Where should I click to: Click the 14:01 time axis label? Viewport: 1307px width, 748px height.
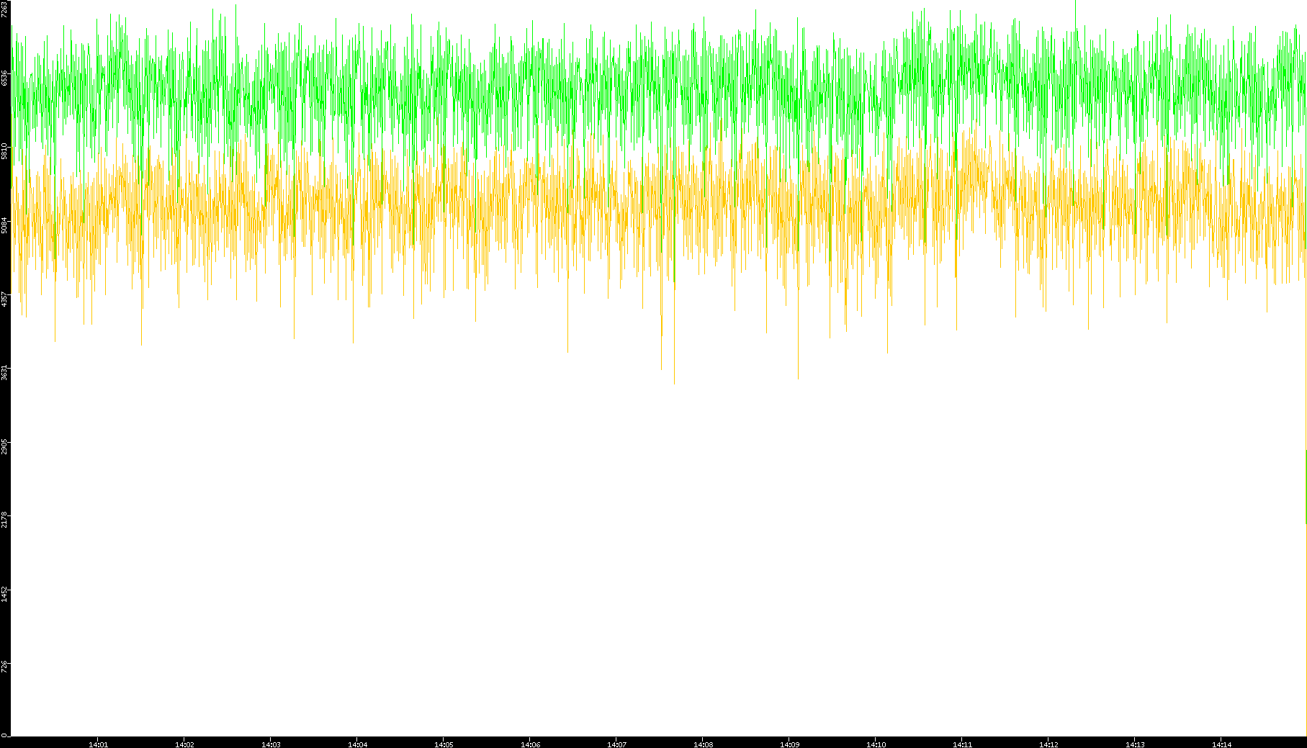click(x=98, y=744)
